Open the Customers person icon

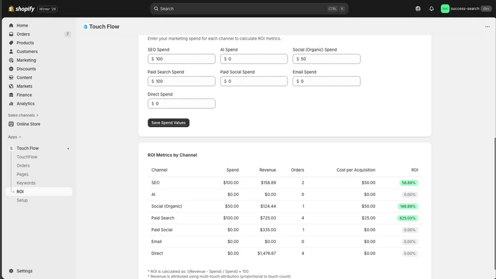11,51
